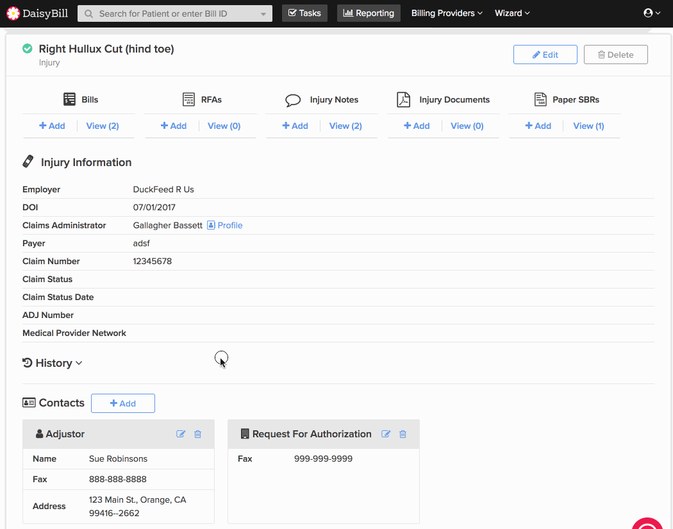Image resolution: width=673 pixels, height=529 pixels.
Task: Click the search magnifier icon
Action: pos(89,13)
